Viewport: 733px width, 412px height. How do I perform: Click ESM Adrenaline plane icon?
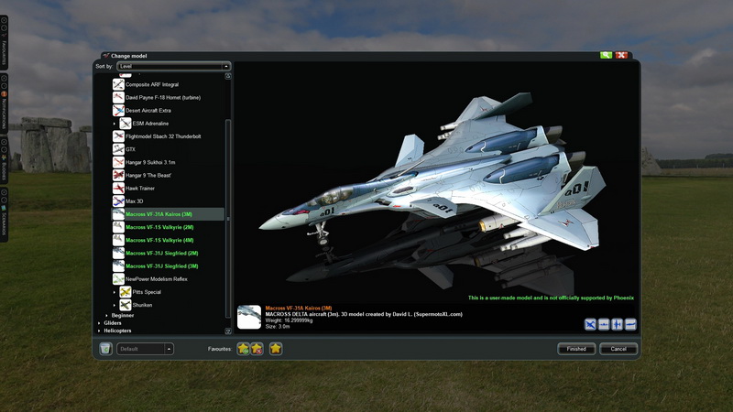pos(126,124)
